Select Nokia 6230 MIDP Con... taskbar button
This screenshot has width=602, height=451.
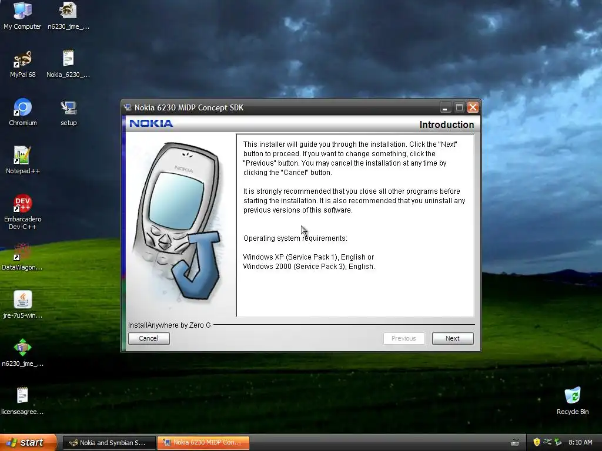click(x=203, y=443)
